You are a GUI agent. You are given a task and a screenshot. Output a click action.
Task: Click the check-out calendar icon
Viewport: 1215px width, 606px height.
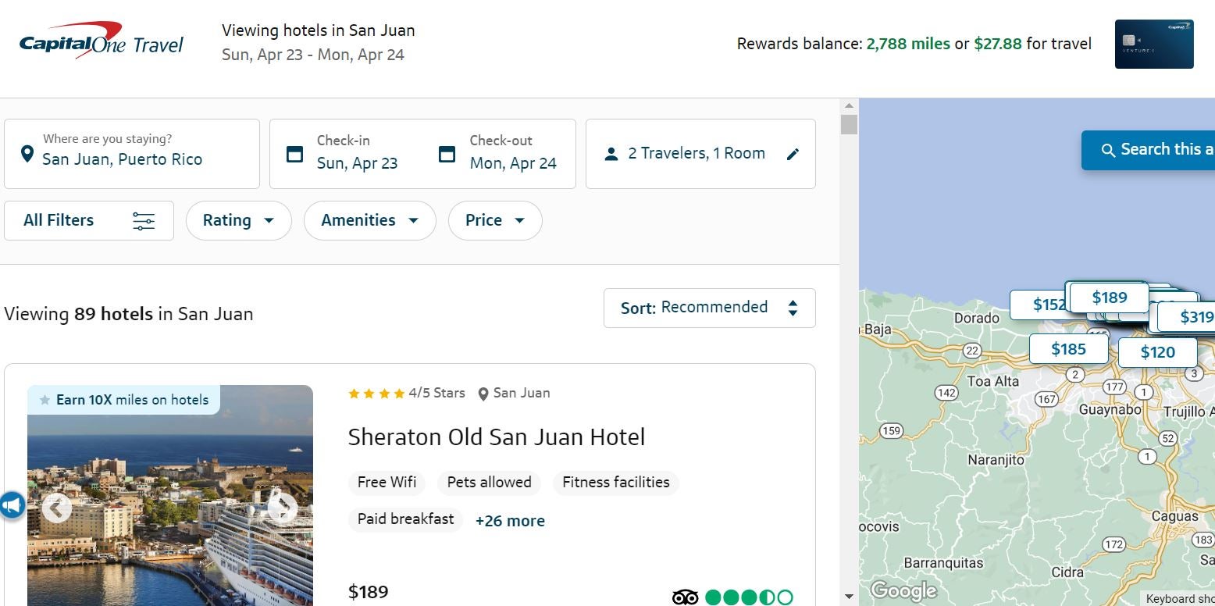(x=447, y=154)
